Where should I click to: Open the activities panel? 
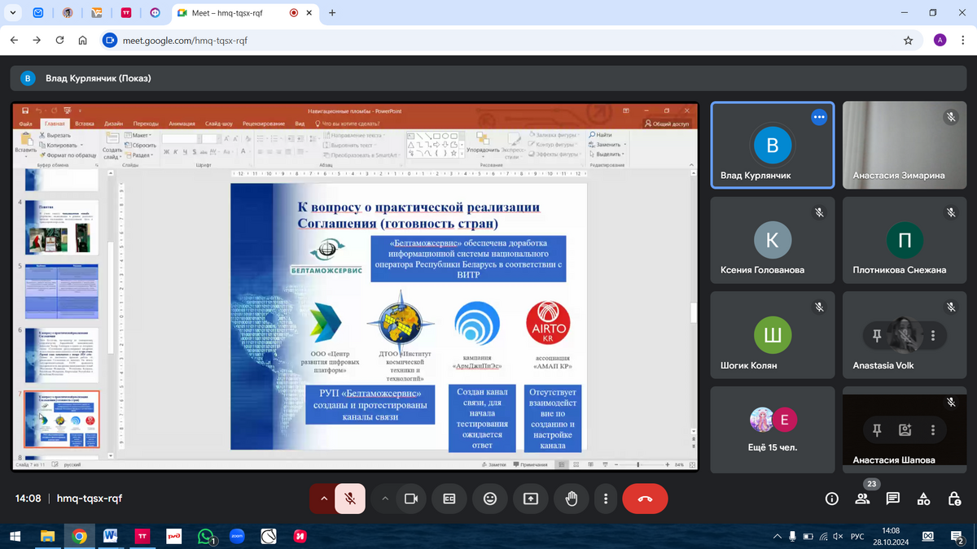click(923, 499)
